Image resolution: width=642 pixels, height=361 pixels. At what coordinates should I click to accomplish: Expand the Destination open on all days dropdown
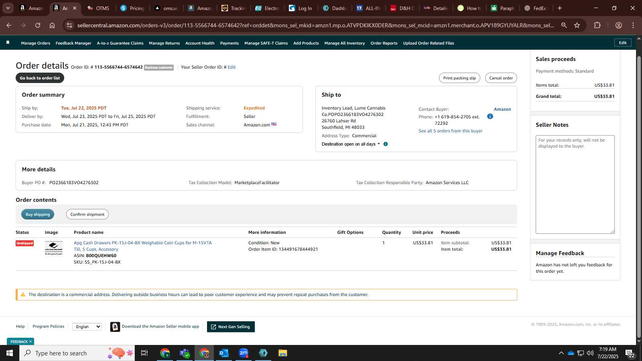pyautogui.click(x=351, y=144)
